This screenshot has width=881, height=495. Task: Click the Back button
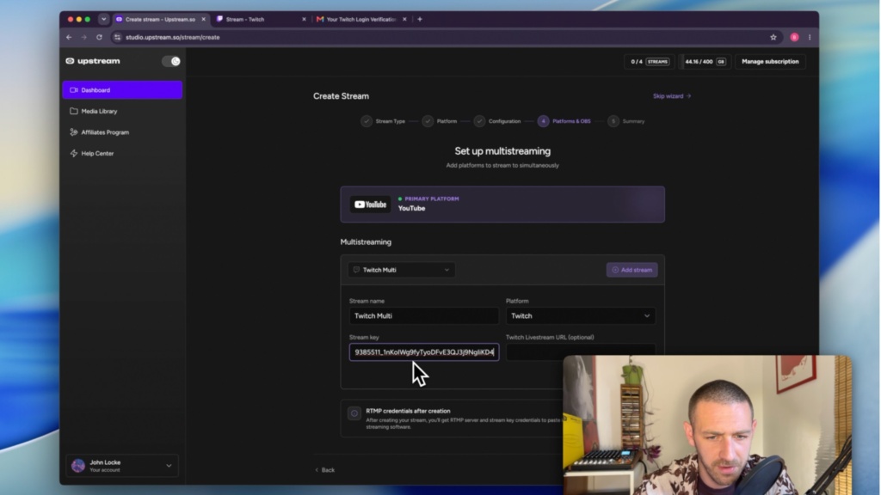[324, 470]
